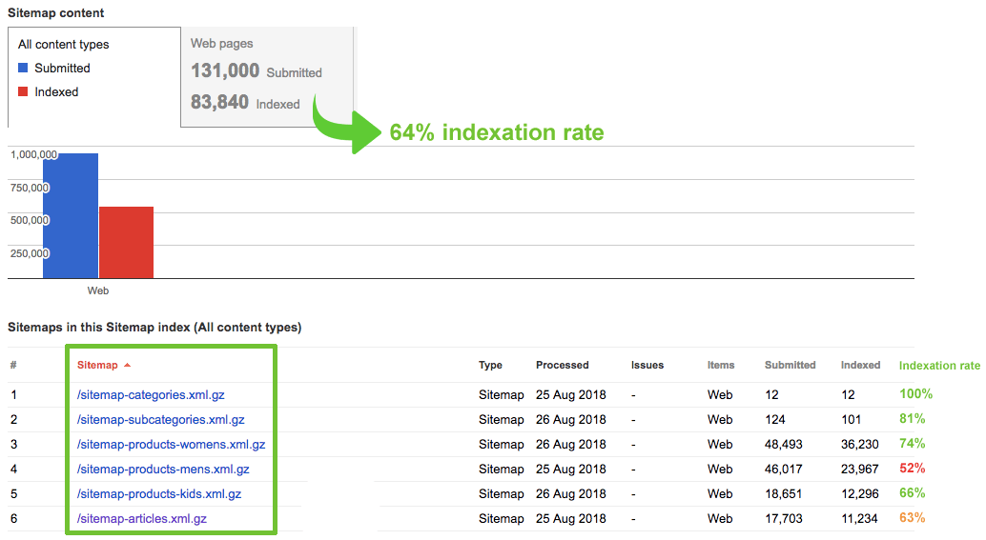Viewport: 986px width, 540px height.
Task: Click the blue Submitted legend swatch
Action: 24,69
